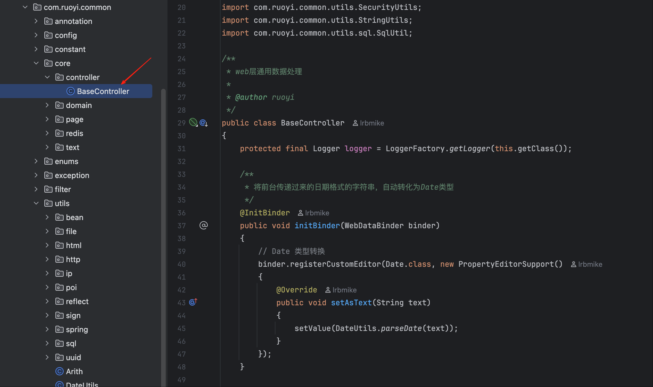Click the Arith class icon

click(x=59, y=371)
